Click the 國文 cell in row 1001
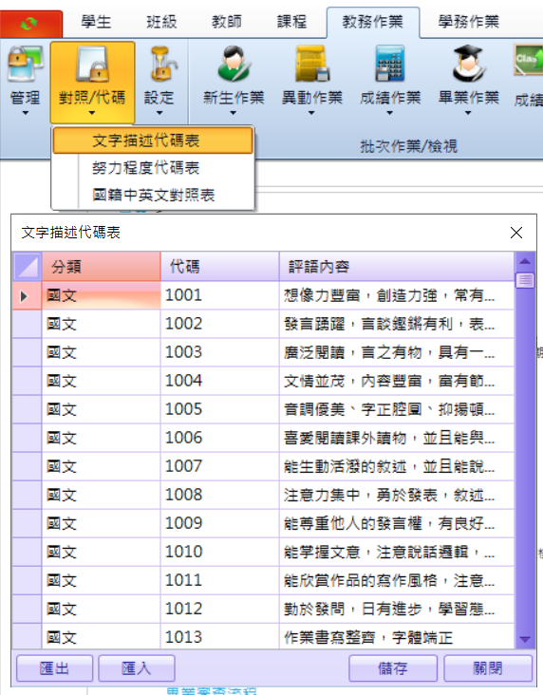The width and height of the screenshot is (543, 695). pyautogui.click(x=101, y=295)
